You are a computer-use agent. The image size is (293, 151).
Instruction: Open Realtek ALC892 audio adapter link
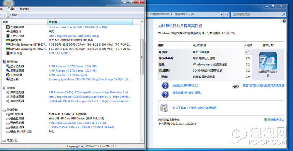90,101
